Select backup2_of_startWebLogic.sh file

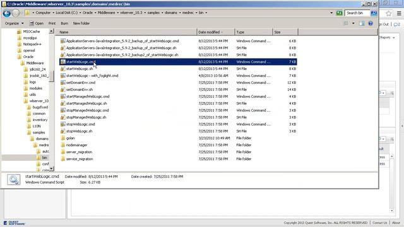(122, 55)
